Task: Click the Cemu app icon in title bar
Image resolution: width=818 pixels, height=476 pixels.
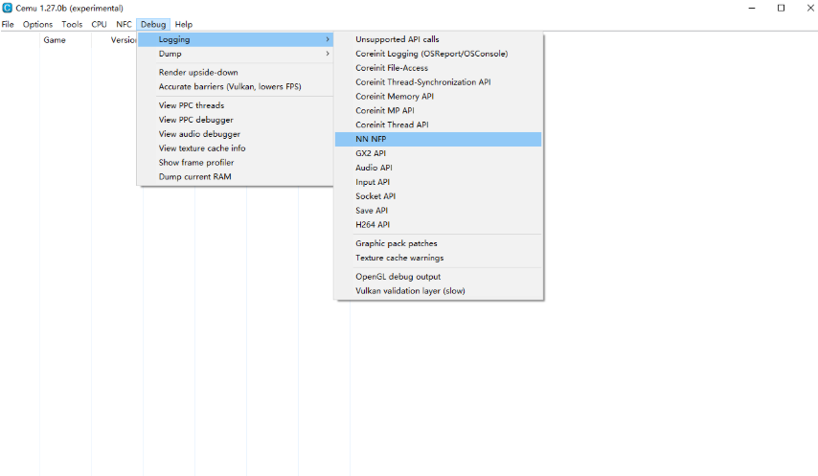Action: coord(8,8)
